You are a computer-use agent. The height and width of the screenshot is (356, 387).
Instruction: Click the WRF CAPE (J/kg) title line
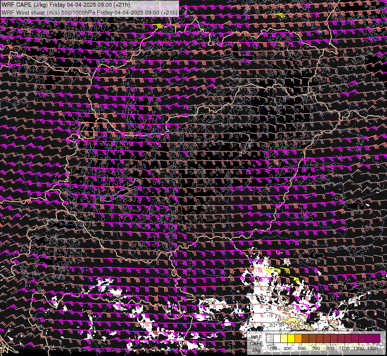(x=65, y=4)
